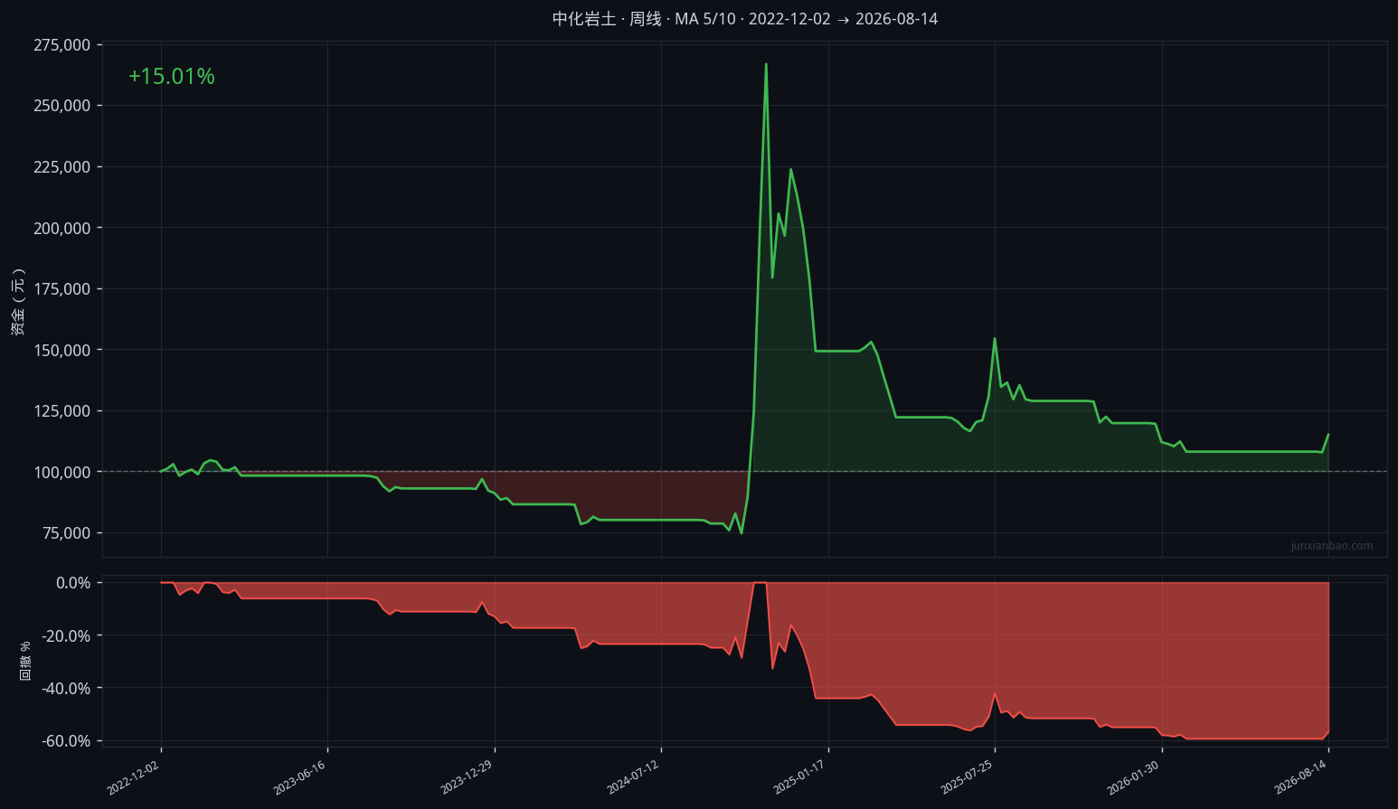Click the -60.0% drawdown tick label

(66, 741)
